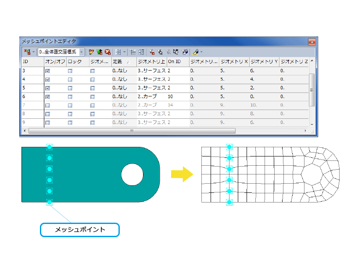This screenshot has width=351, height=263.
Task: Click the greyed-out clear filter icon
Action: click(168, 52)
